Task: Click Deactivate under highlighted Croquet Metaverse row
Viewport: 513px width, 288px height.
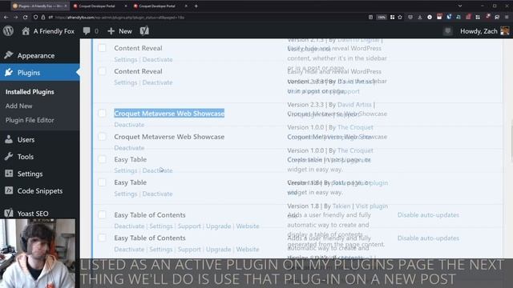Action: pyautogui.click(x=129, y=125)
